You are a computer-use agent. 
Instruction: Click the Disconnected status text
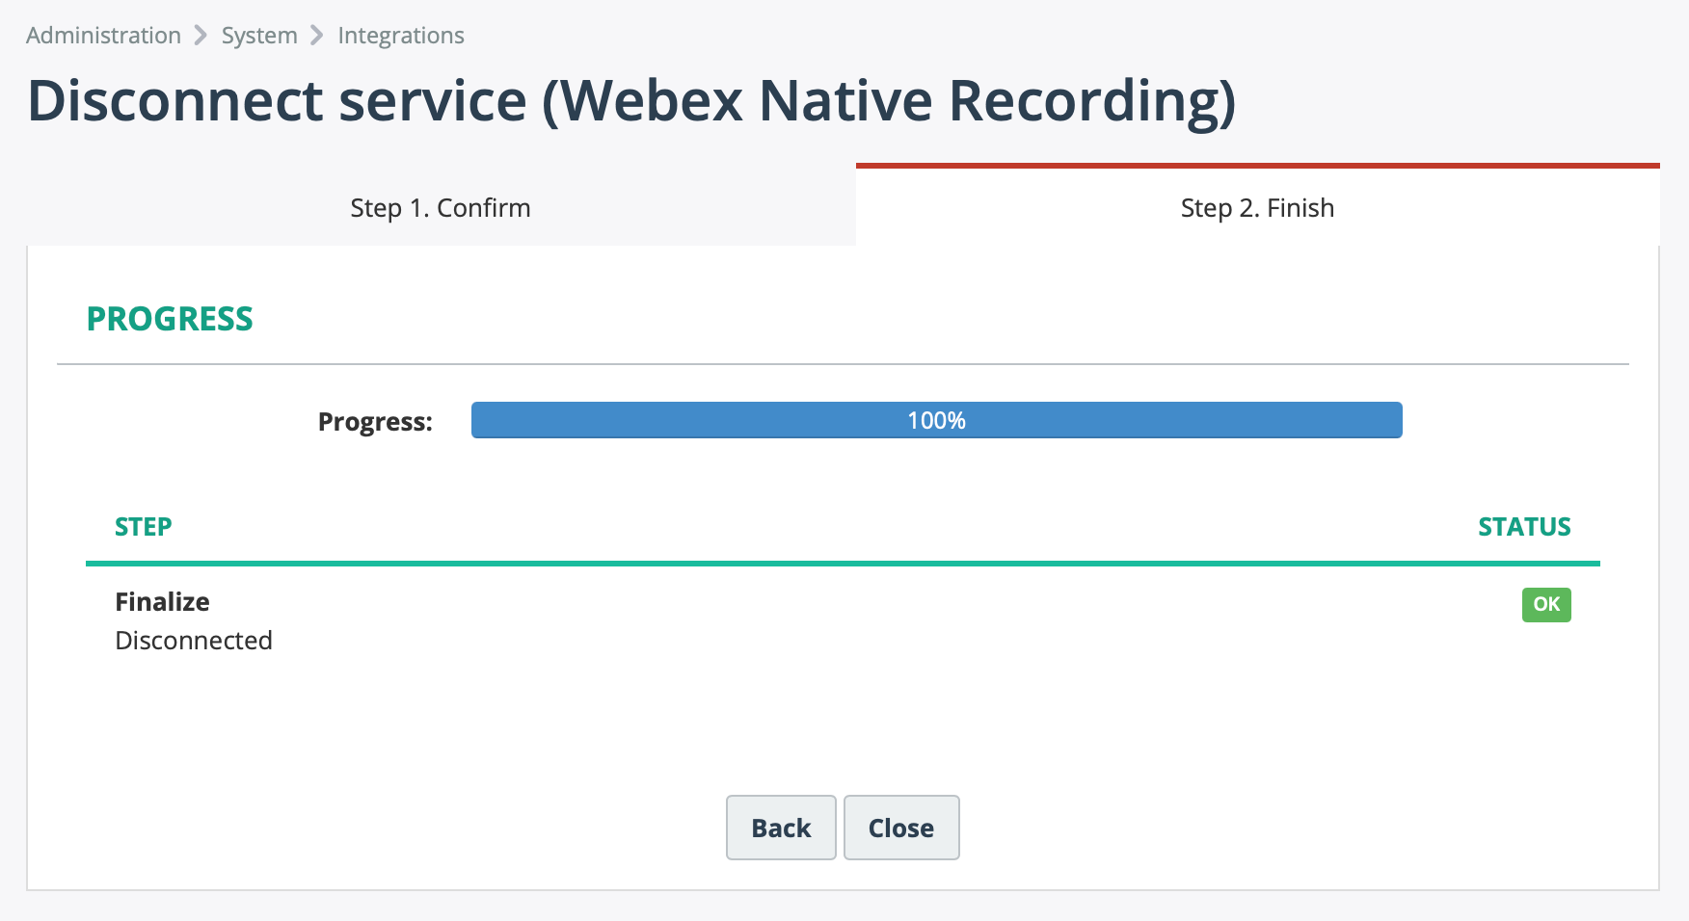click(194, 640)
